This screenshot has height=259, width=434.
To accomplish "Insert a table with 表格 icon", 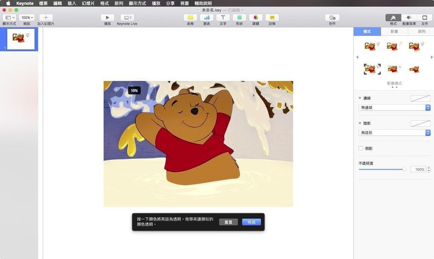I will coord(190,17).
